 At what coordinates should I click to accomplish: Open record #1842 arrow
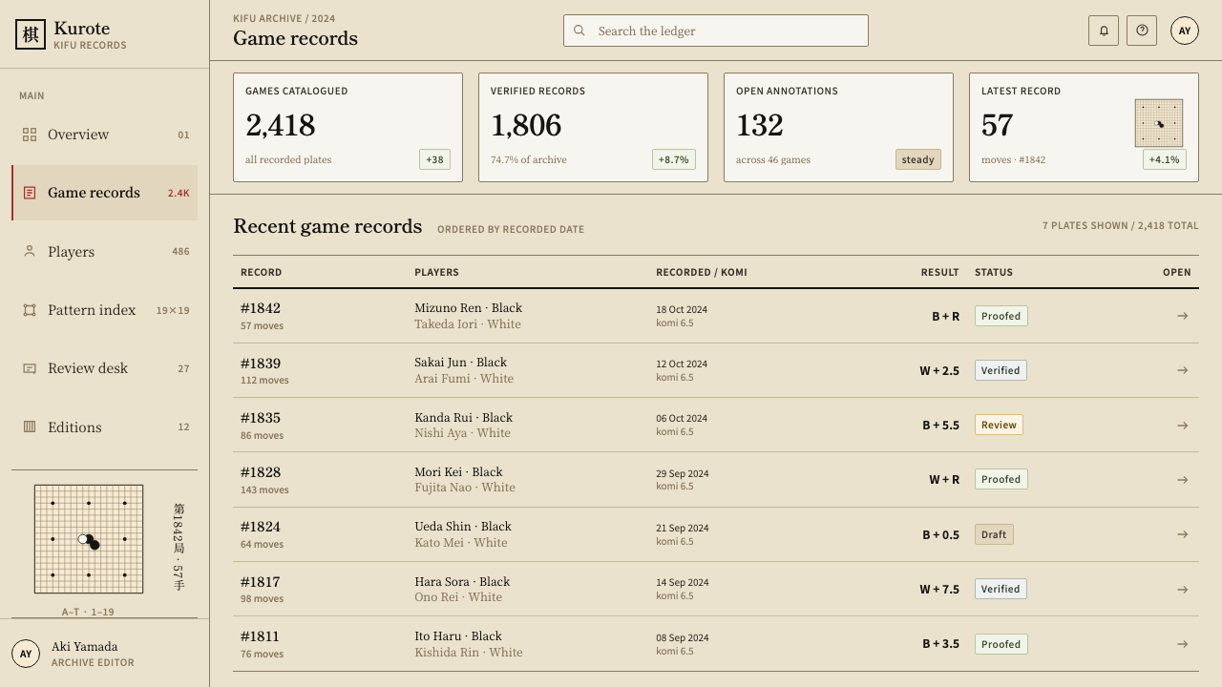click(1183, 316)
